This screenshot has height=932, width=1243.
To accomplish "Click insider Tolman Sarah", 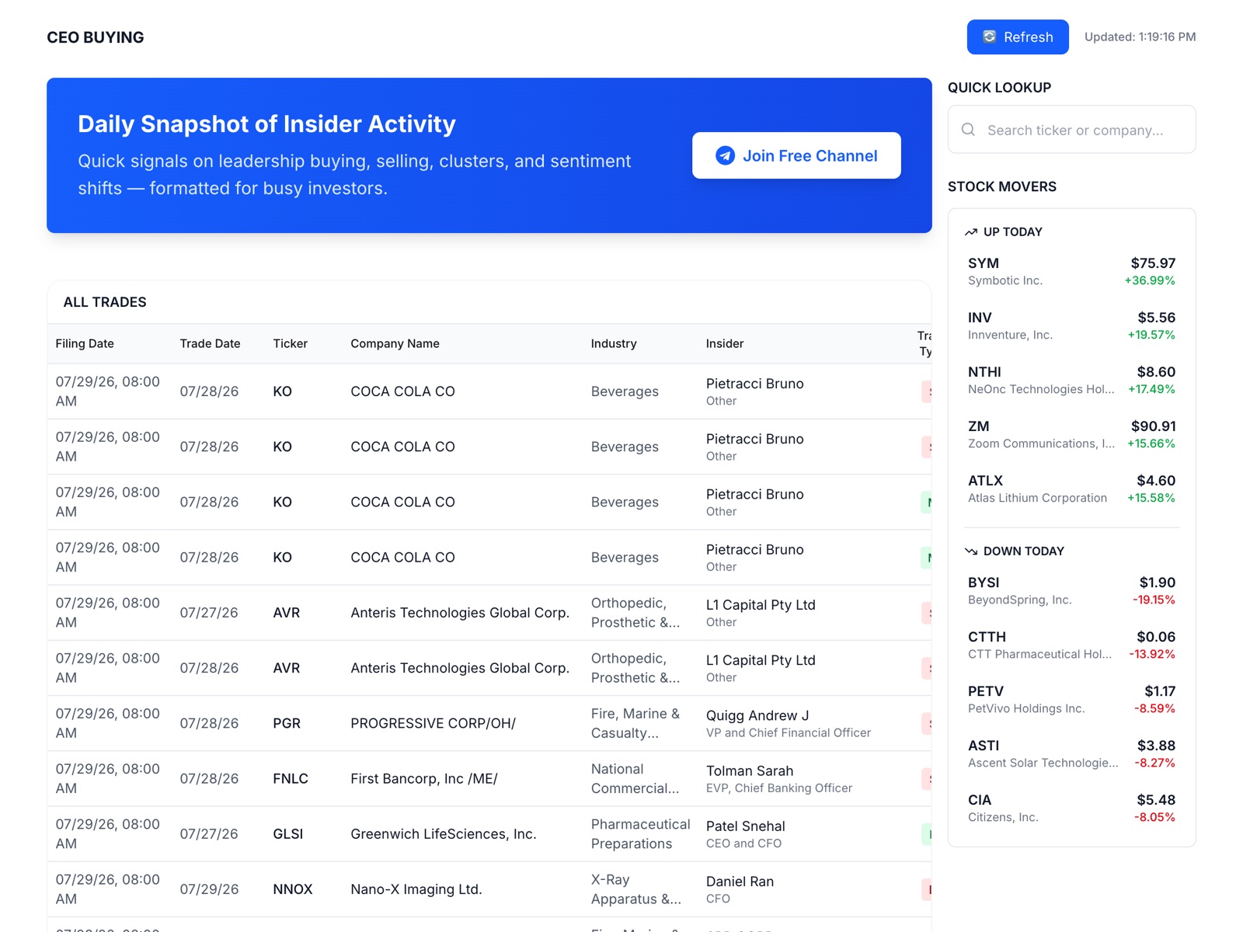I will (750, 770).
